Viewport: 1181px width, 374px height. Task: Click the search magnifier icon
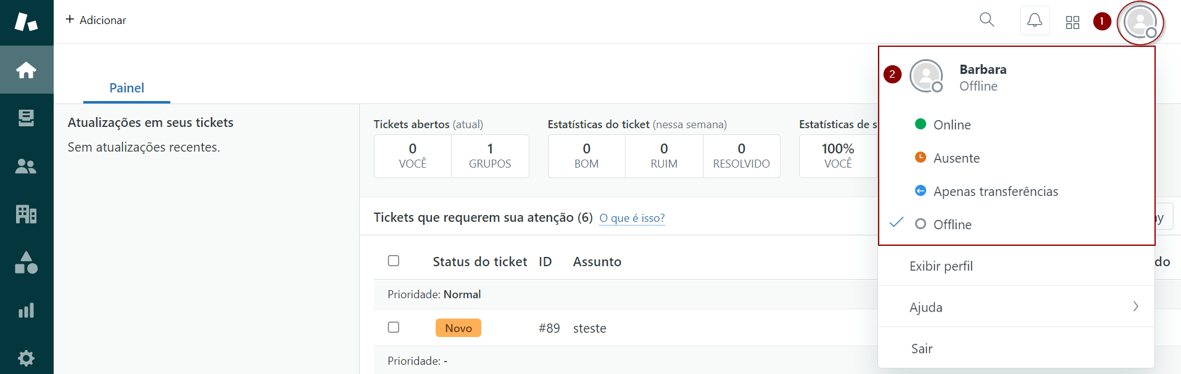coord(987,20)
